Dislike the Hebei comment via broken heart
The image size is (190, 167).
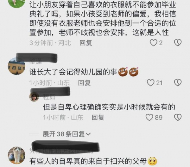click(x=178, y=43)
